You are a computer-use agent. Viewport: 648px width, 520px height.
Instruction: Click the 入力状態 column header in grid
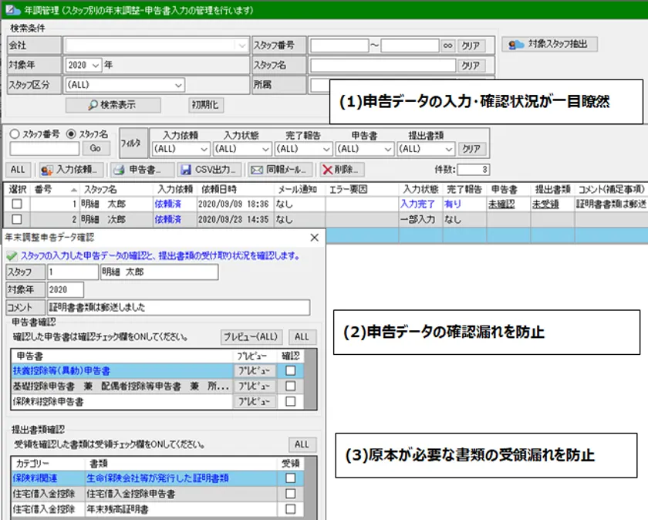(x=420, y=189)
